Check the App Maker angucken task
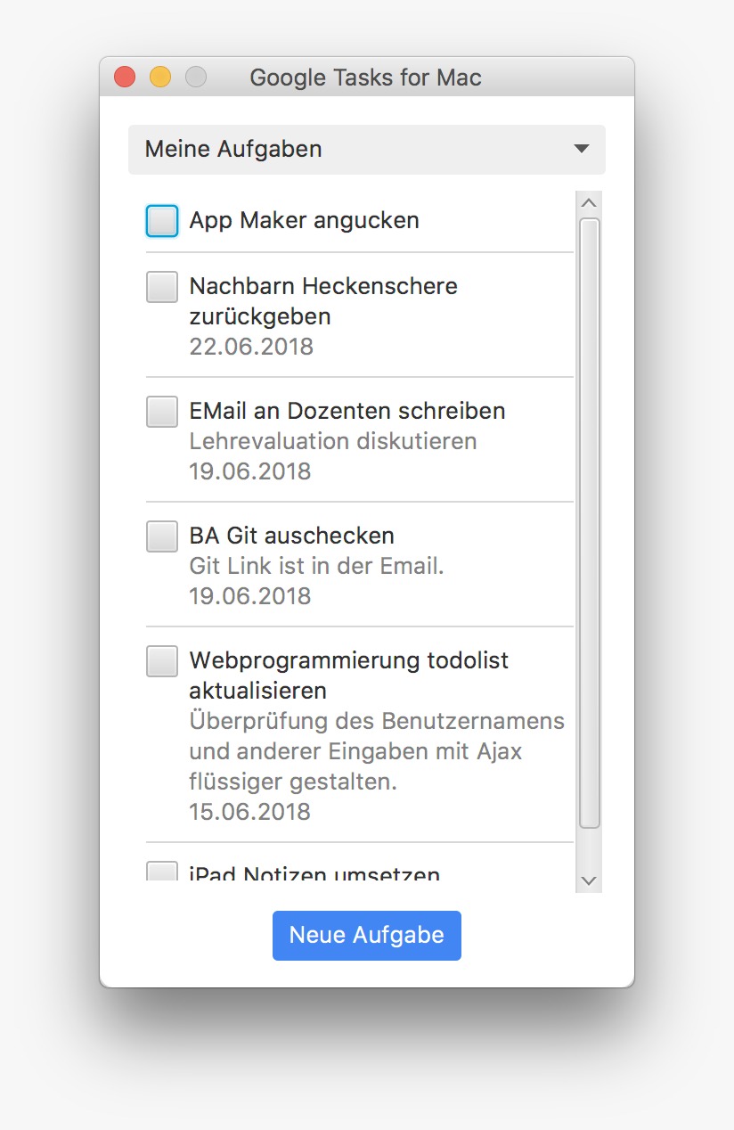734x1130 pixels. click(x=162, y=221)
